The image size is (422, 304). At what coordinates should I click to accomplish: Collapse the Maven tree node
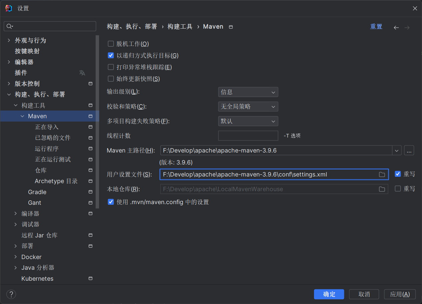coord(22,116)
